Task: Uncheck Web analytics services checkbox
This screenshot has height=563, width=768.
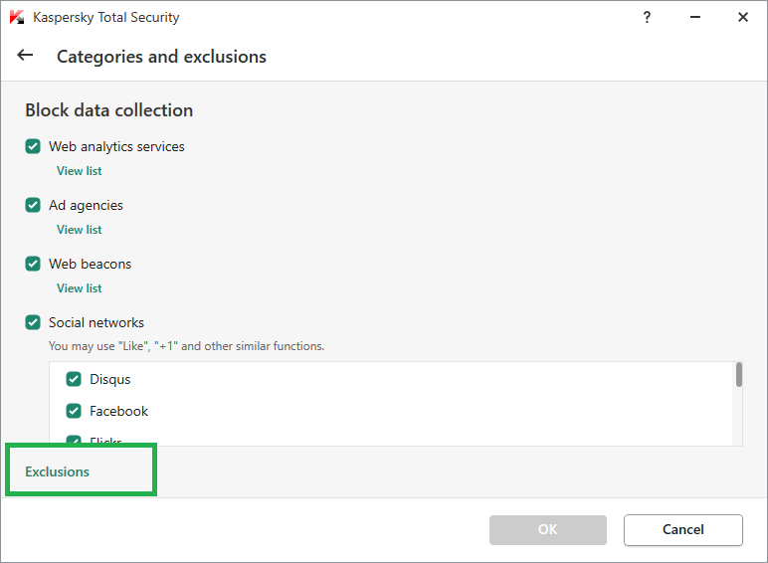Action: tap(33, 146)
